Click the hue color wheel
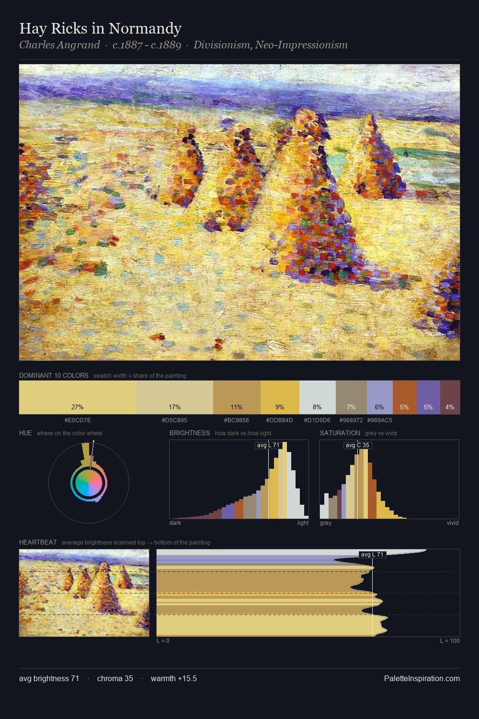 89,482
